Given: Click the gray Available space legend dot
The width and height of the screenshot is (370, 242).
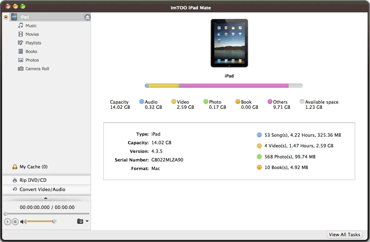Looking at the screenshot, I should point(302,102).
